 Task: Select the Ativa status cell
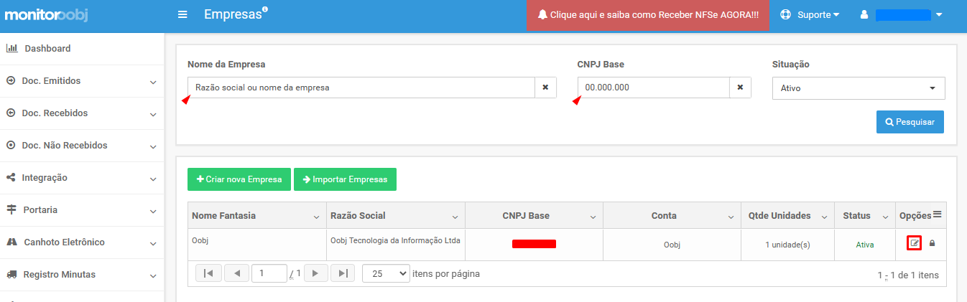[x=864, y=245]
